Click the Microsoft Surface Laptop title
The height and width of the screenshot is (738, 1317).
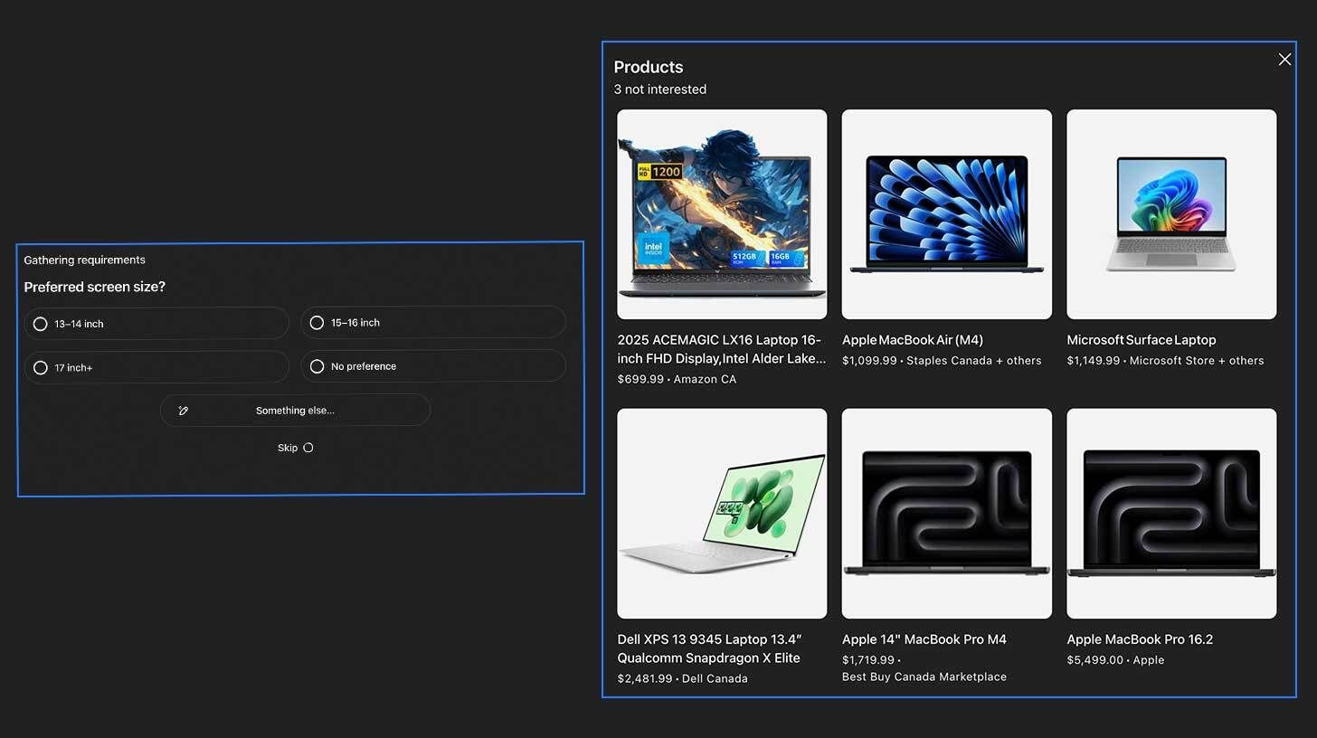[1142, 340]
